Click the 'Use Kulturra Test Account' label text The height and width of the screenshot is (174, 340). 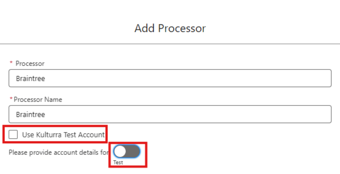(63, 135)
